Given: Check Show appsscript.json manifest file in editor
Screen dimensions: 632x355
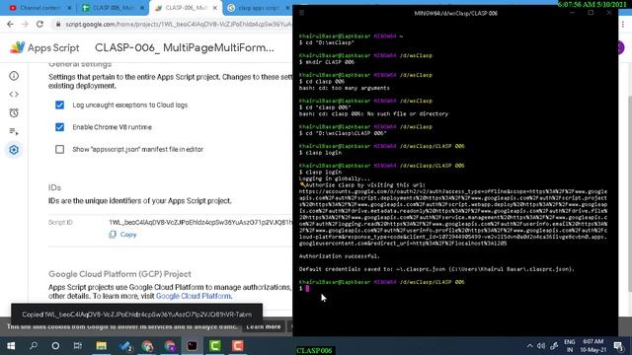Looking at the screenshot, I should click(59, 149).
